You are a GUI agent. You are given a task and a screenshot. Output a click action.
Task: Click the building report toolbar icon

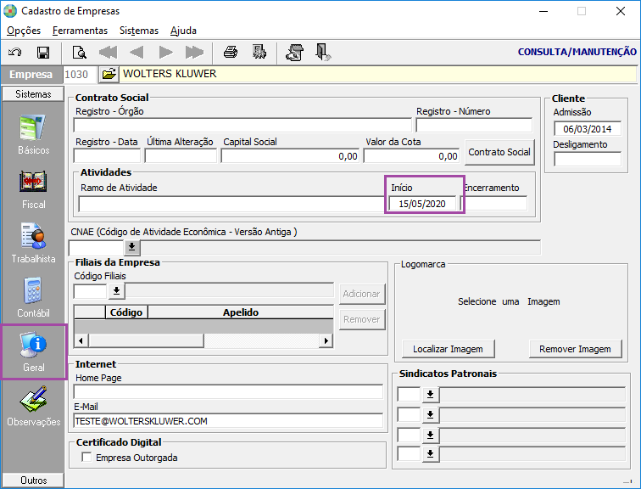[259, 53]
